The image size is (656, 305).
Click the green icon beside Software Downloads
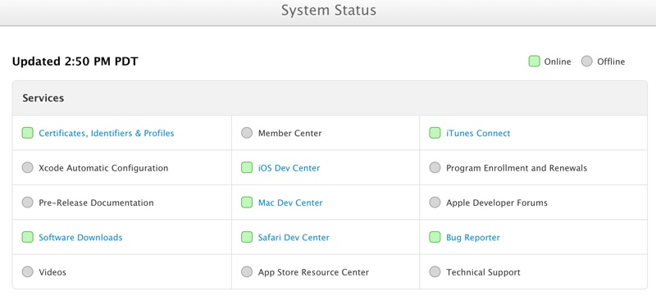(x=28, y=237)
